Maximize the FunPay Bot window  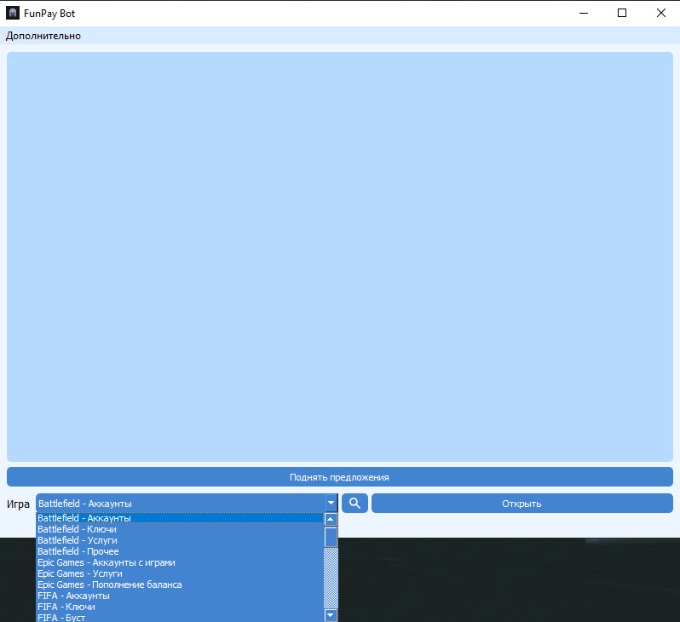coord(622,13)
